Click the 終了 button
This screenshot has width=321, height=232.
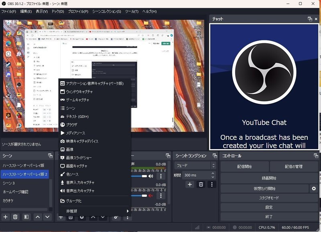(269, 217)
